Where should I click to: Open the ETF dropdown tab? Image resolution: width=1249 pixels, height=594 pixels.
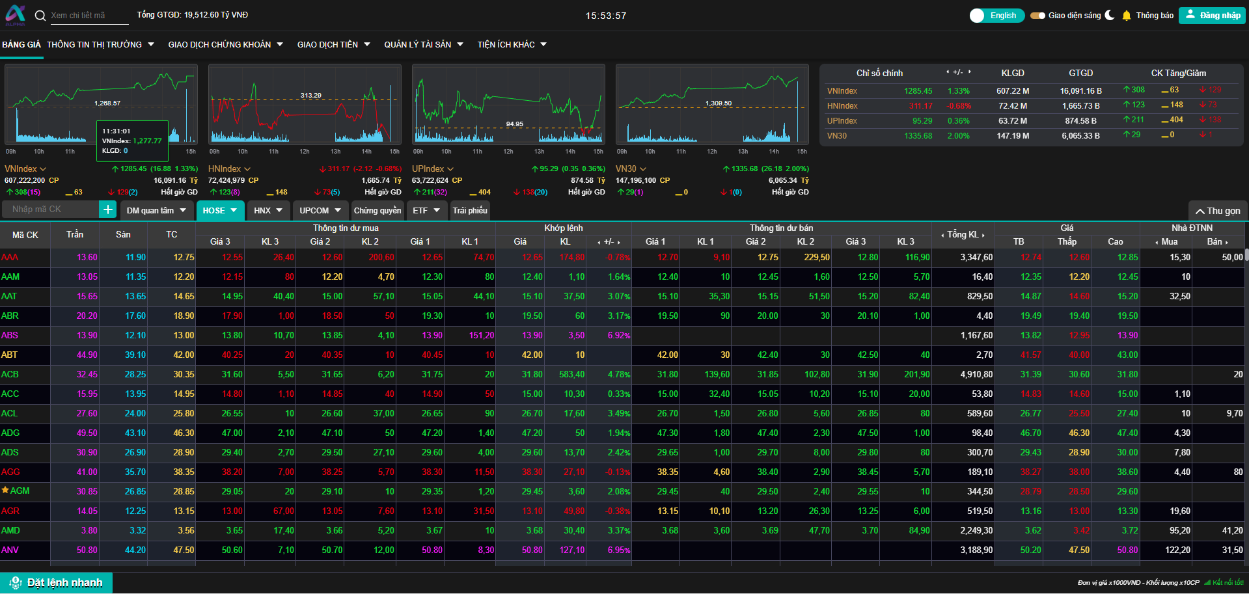coord(426,211)
